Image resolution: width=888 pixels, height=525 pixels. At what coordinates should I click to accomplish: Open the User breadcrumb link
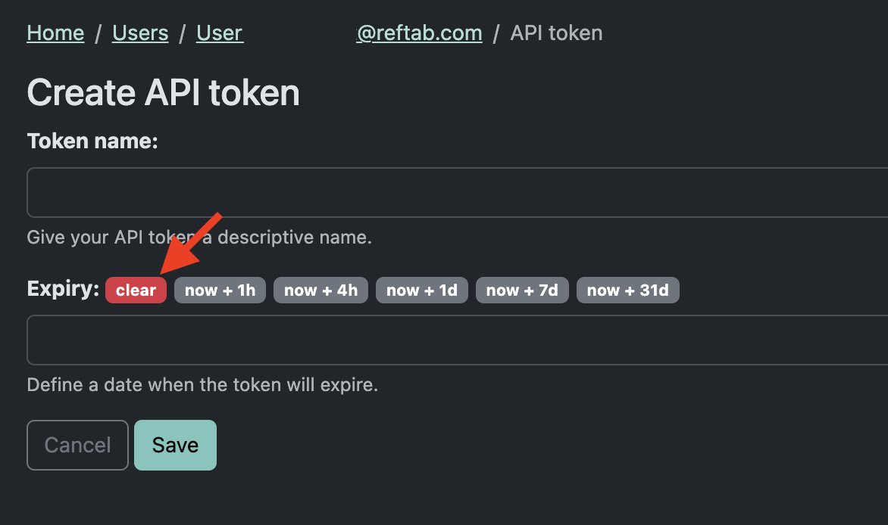click(x=219, y=33)
